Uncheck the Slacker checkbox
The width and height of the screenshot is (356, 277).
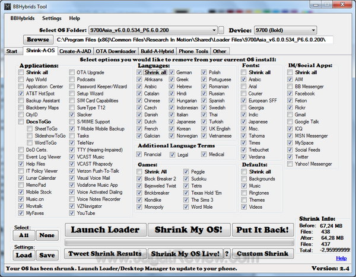click(x=72, y=114)
